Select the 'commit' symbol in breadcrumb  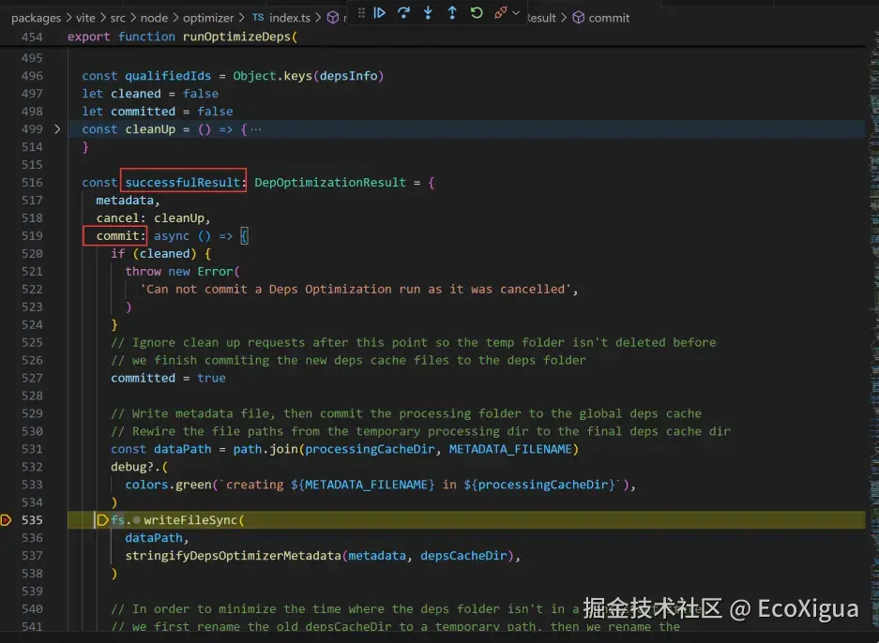(x=609, y=18)
